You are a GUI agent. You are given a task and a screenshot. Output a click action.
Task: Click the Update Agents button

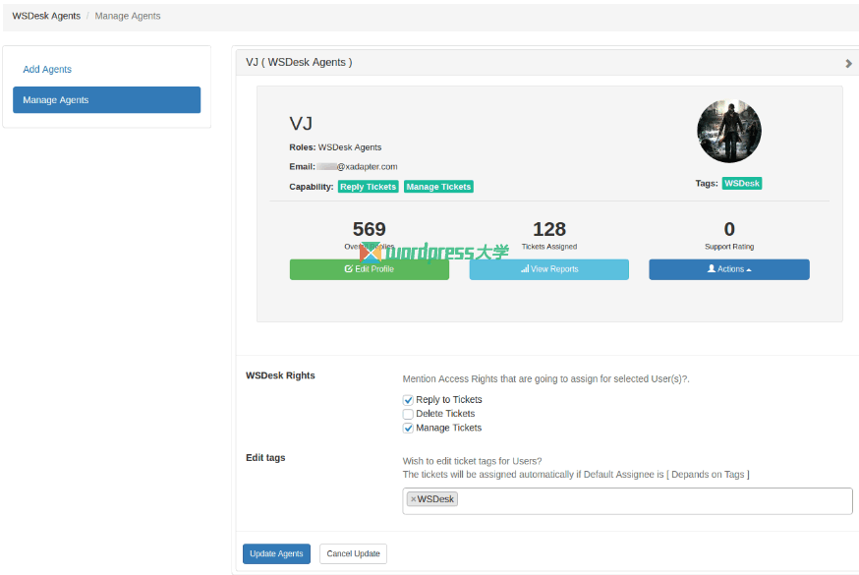click(276, 553)
